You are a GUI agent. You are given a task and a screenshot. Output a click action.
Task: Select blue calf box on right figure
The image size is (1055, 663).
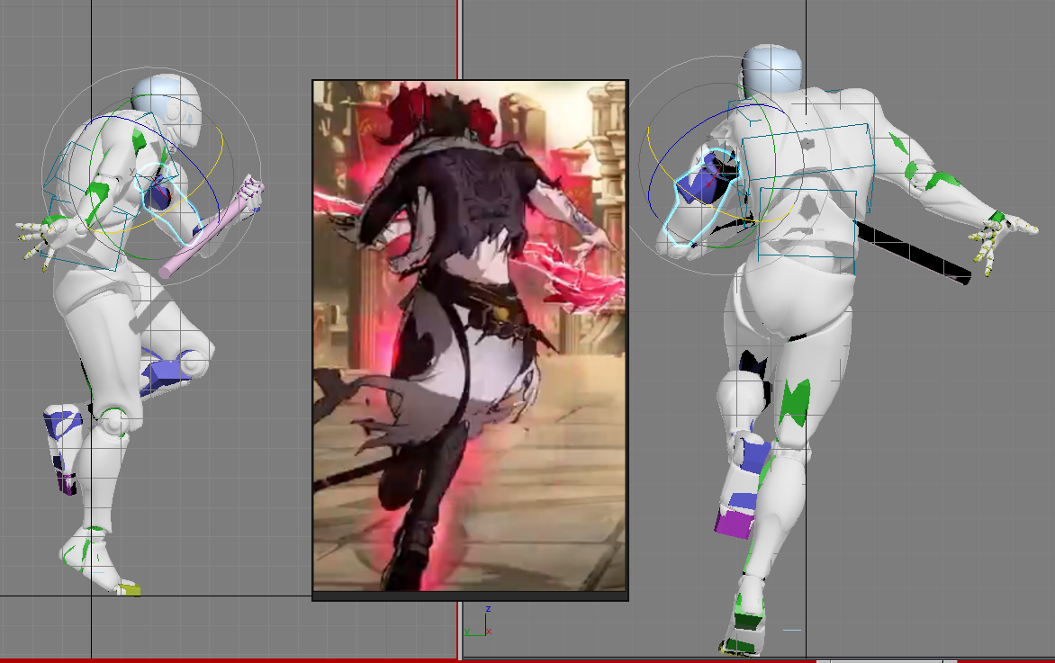point(755,454)
